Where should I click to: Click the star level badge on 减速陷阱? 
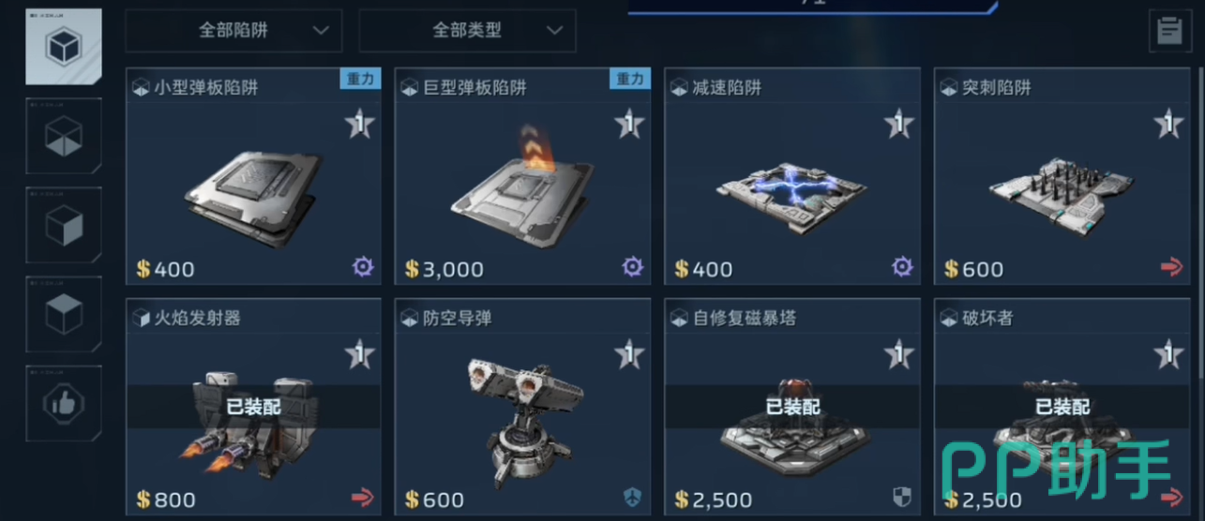coord(898,124)
